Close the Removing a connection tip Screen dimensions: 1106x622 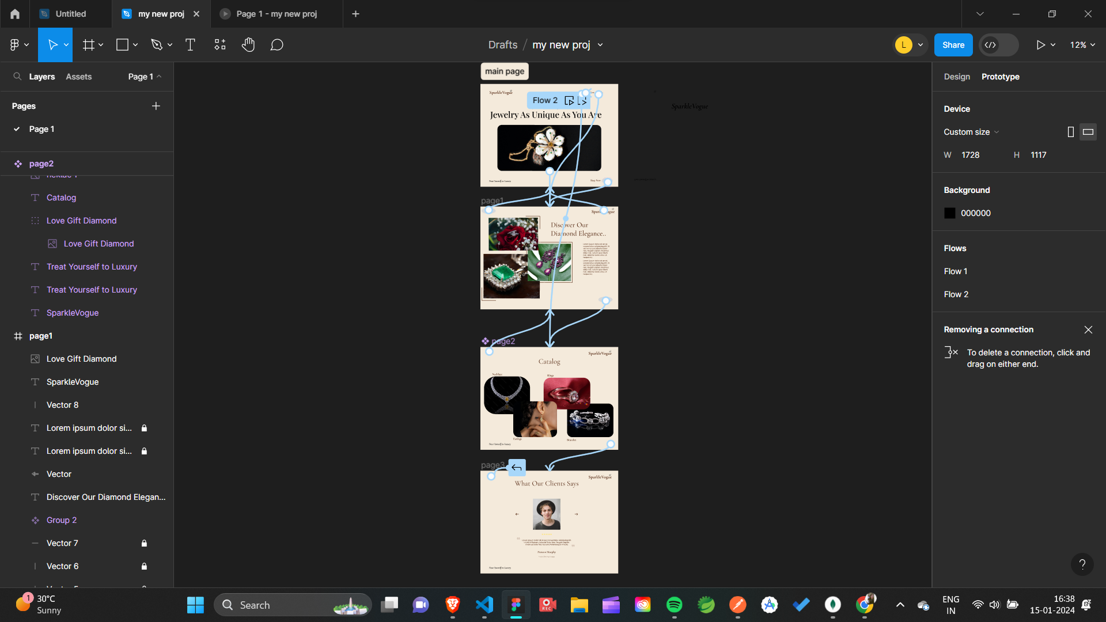[1088, 330]
